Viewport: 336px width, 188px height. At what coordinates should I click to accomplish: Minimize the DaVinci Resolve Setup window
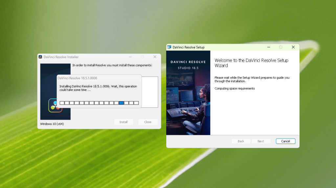click(268, 47)
